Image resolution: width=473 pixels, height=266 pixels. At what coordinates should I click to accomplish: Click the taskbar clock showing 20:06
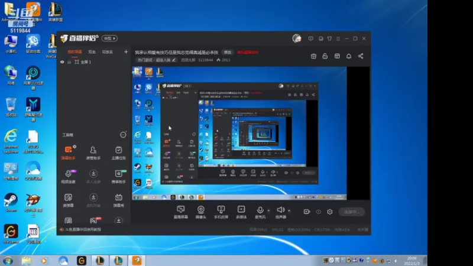coord(412,261)
